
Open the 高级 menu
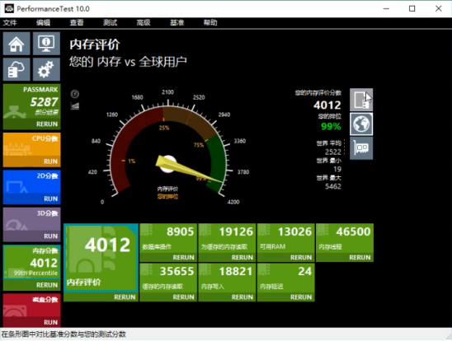[144, 23]
